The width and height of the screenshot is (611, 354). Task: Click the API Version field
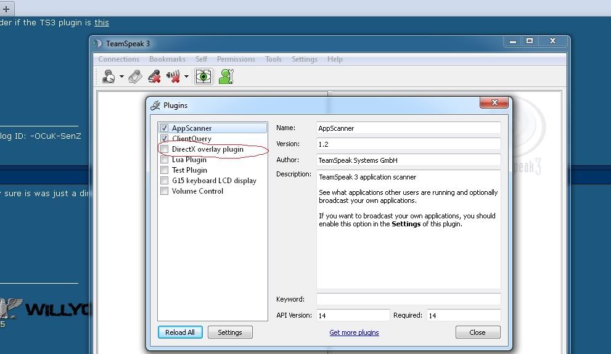353,315
